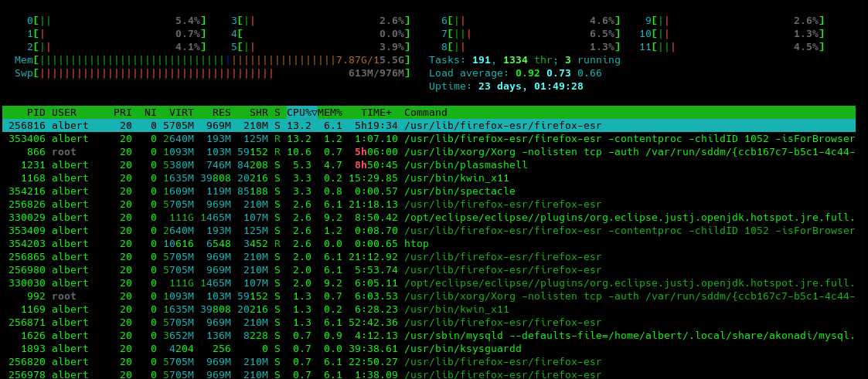Sort list by MEM% column header
Viewport: 868px width, 379px height.
[330, 113]
